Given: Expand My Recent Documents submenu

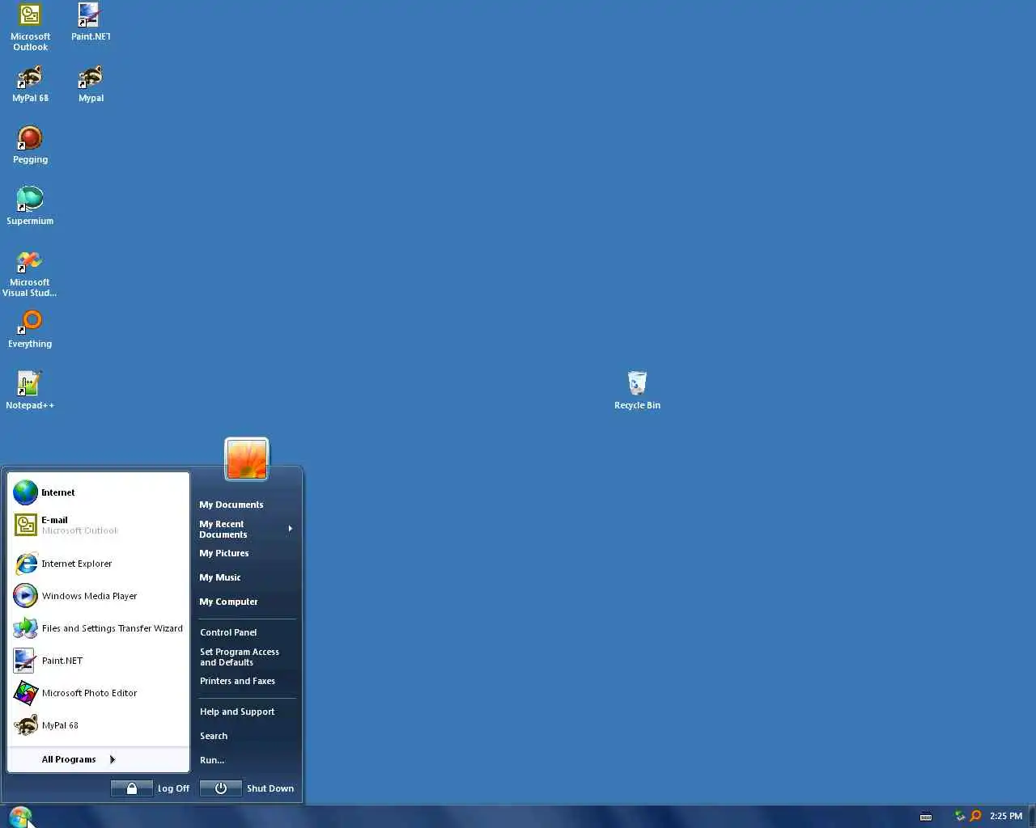Looking at the screenshot, I should pos(246,529).
